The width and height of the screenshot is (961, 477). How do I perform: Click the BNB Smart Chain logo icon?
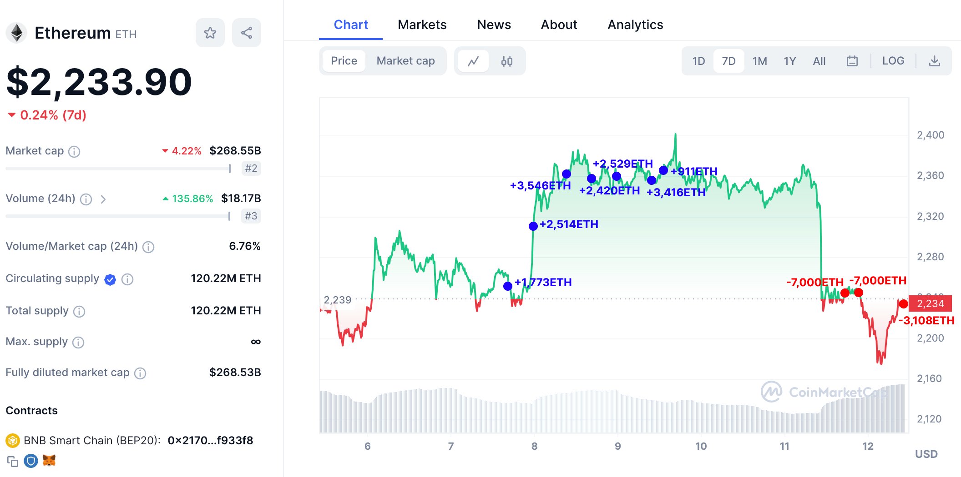[12, 440]
